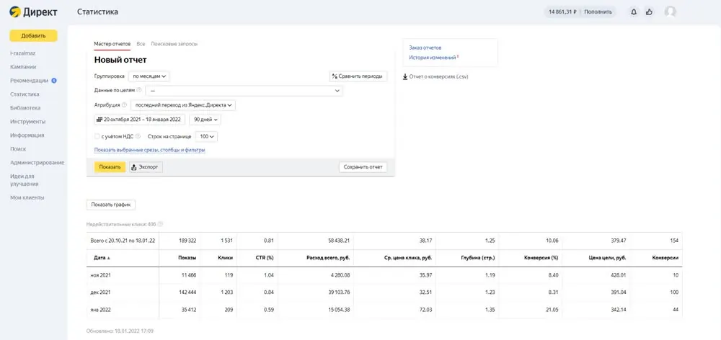Click the December spend value 39 103.76

click(x=338, y=292)
